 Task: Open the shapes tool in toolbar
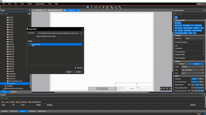(111, 7)
